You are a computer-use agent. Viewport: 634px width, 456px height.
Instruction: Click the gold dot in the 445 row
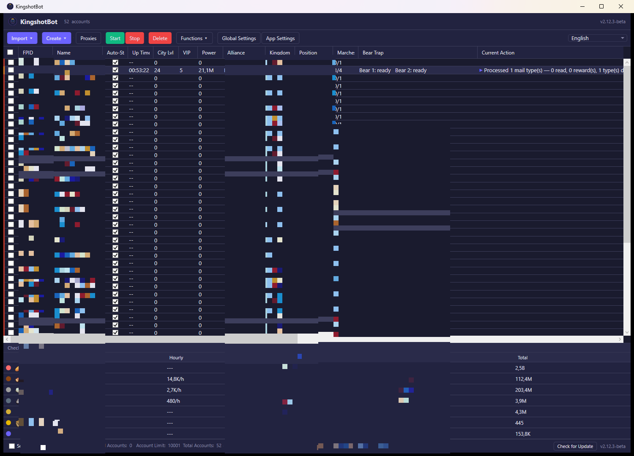tap(8, 423)
